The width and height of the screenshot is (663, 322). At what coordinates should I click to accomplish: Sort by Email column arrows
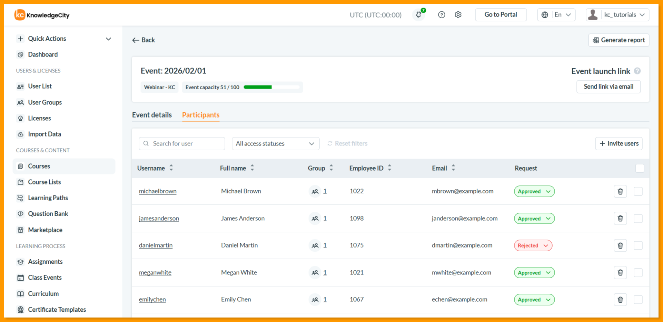[453, 168]
